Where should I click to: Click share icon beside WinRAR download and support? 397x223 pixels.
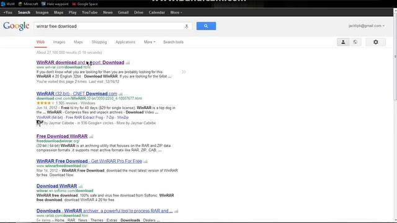pos(128,63)
